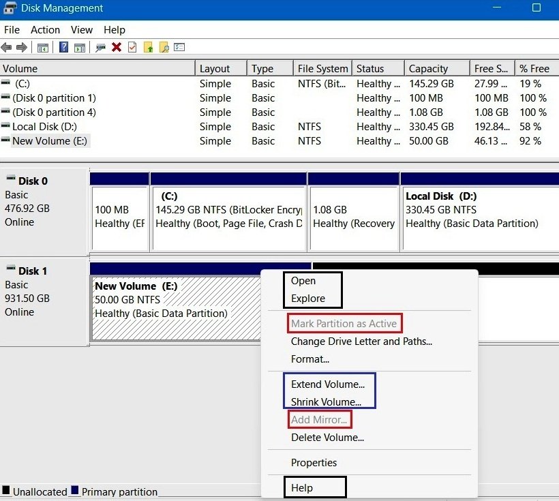Sort by the File System column header
This screenshot has height=501, width=559.
323,68
